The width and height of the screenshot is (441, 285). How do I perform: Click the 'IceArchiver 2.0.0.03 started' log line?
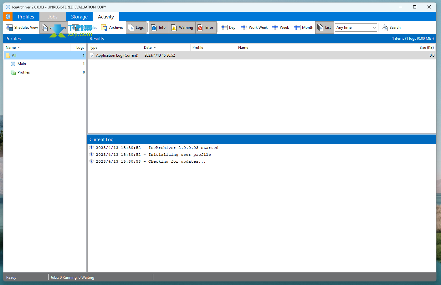tap(157, 148)
